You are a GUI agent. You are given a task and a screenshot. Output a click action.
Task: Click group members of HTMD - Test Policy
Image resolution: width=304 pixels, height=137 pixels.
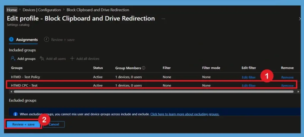(x=128, y=77)
